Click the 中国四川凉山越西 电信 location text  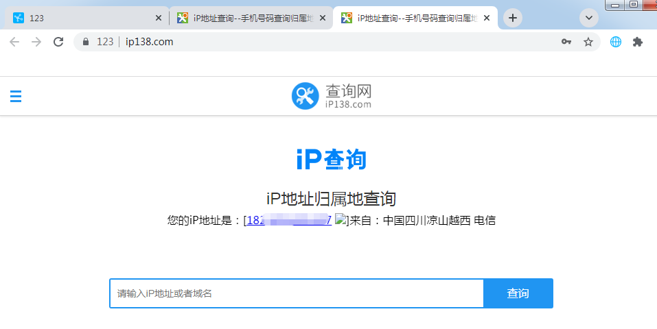point(439,220)
